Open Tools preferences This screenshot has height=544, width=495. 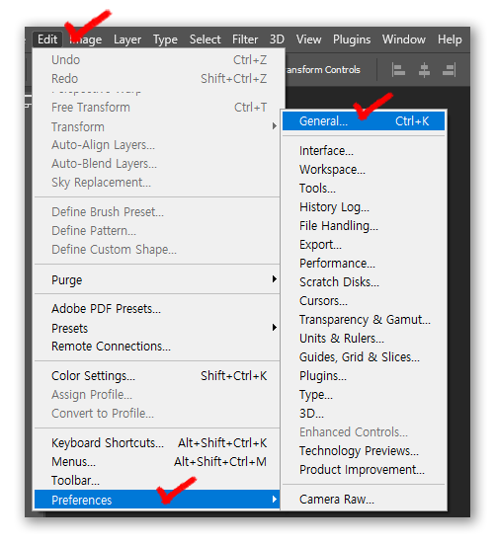click(364, 188)
